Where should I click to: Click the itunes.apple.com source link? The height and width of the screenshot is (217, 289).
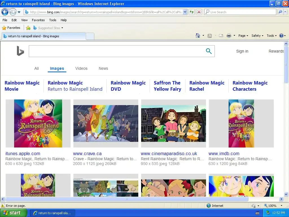(23, 153)
